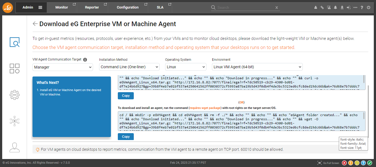The height and width of the screenshot is (167, 376).
Task: Switch to the Configuration module tab
Action: click(128, 7)
